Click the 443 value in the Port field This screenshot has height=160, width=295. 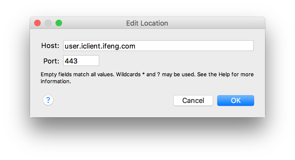[x=71, y=61]
